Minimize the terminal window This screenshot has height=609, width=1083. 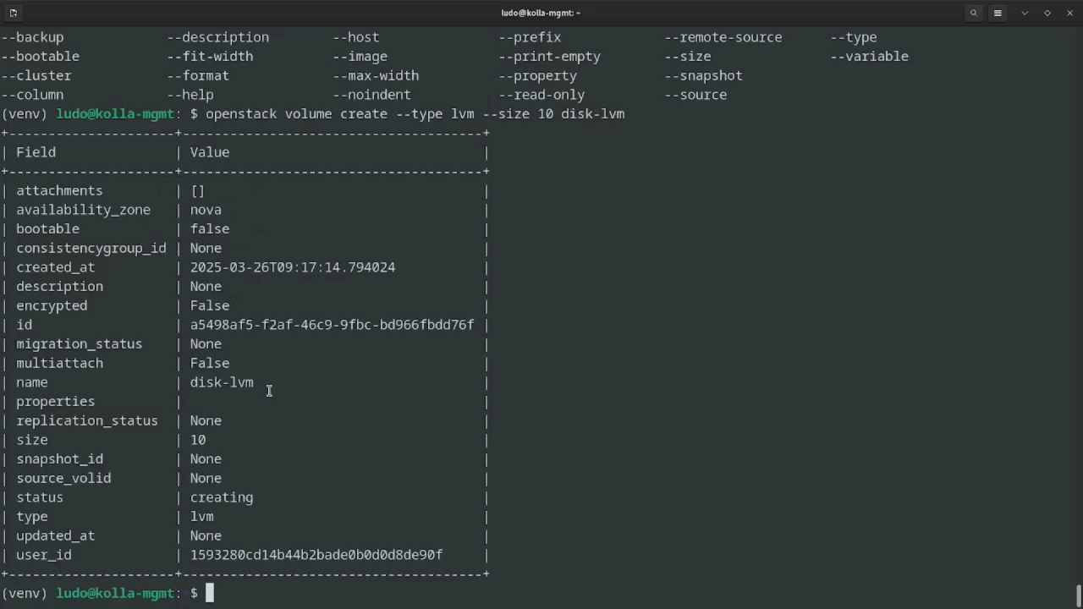[x=1025, y=13]
